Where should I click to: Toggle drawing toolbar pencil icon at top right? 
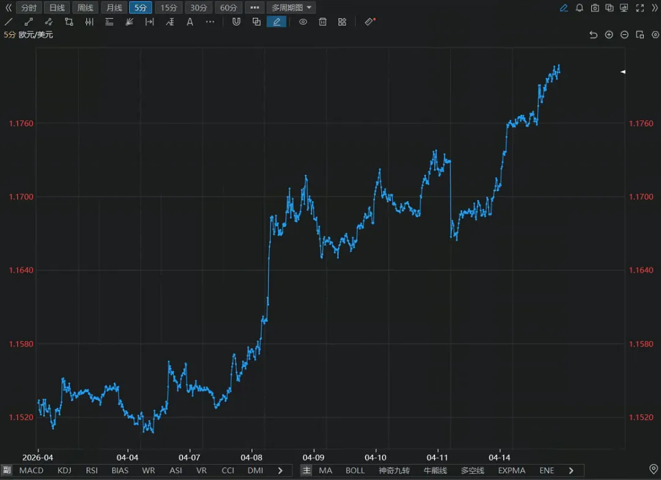(x=564, y=7)
